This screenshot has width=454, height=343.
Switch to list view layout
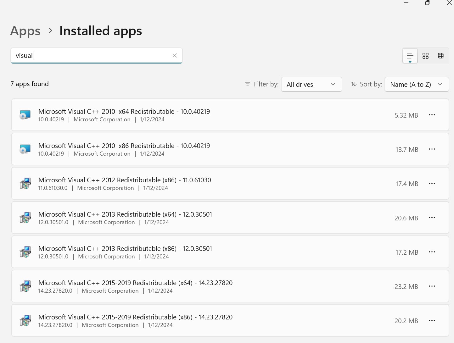[x=410, y=56]
